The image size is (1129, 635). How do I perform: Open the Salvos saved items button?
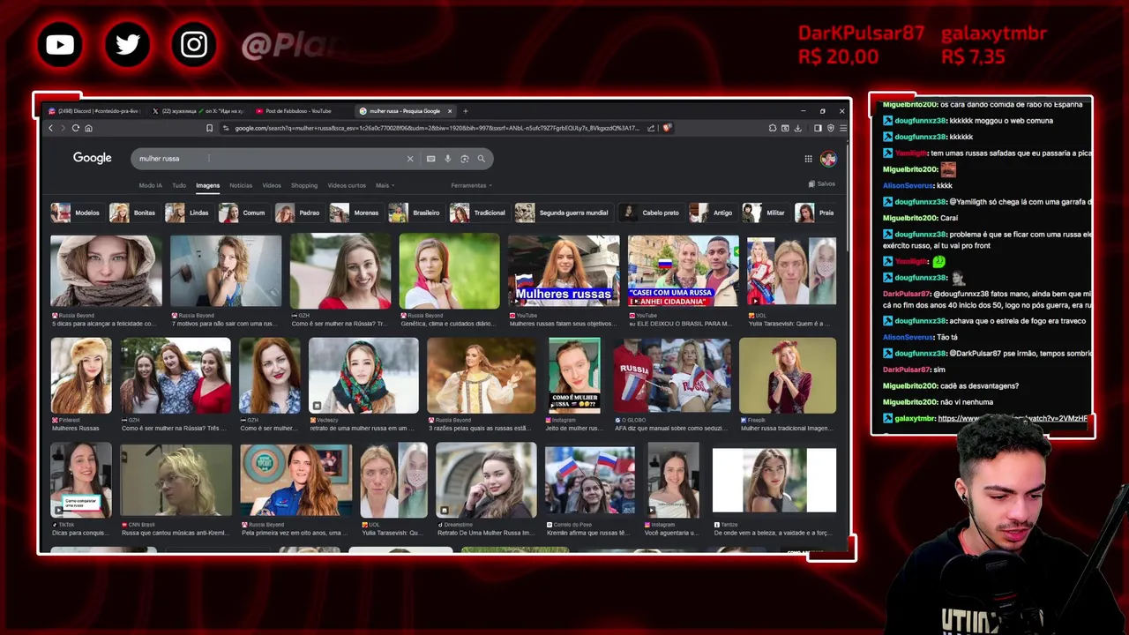pyautogui.click(x=822, y=183)
